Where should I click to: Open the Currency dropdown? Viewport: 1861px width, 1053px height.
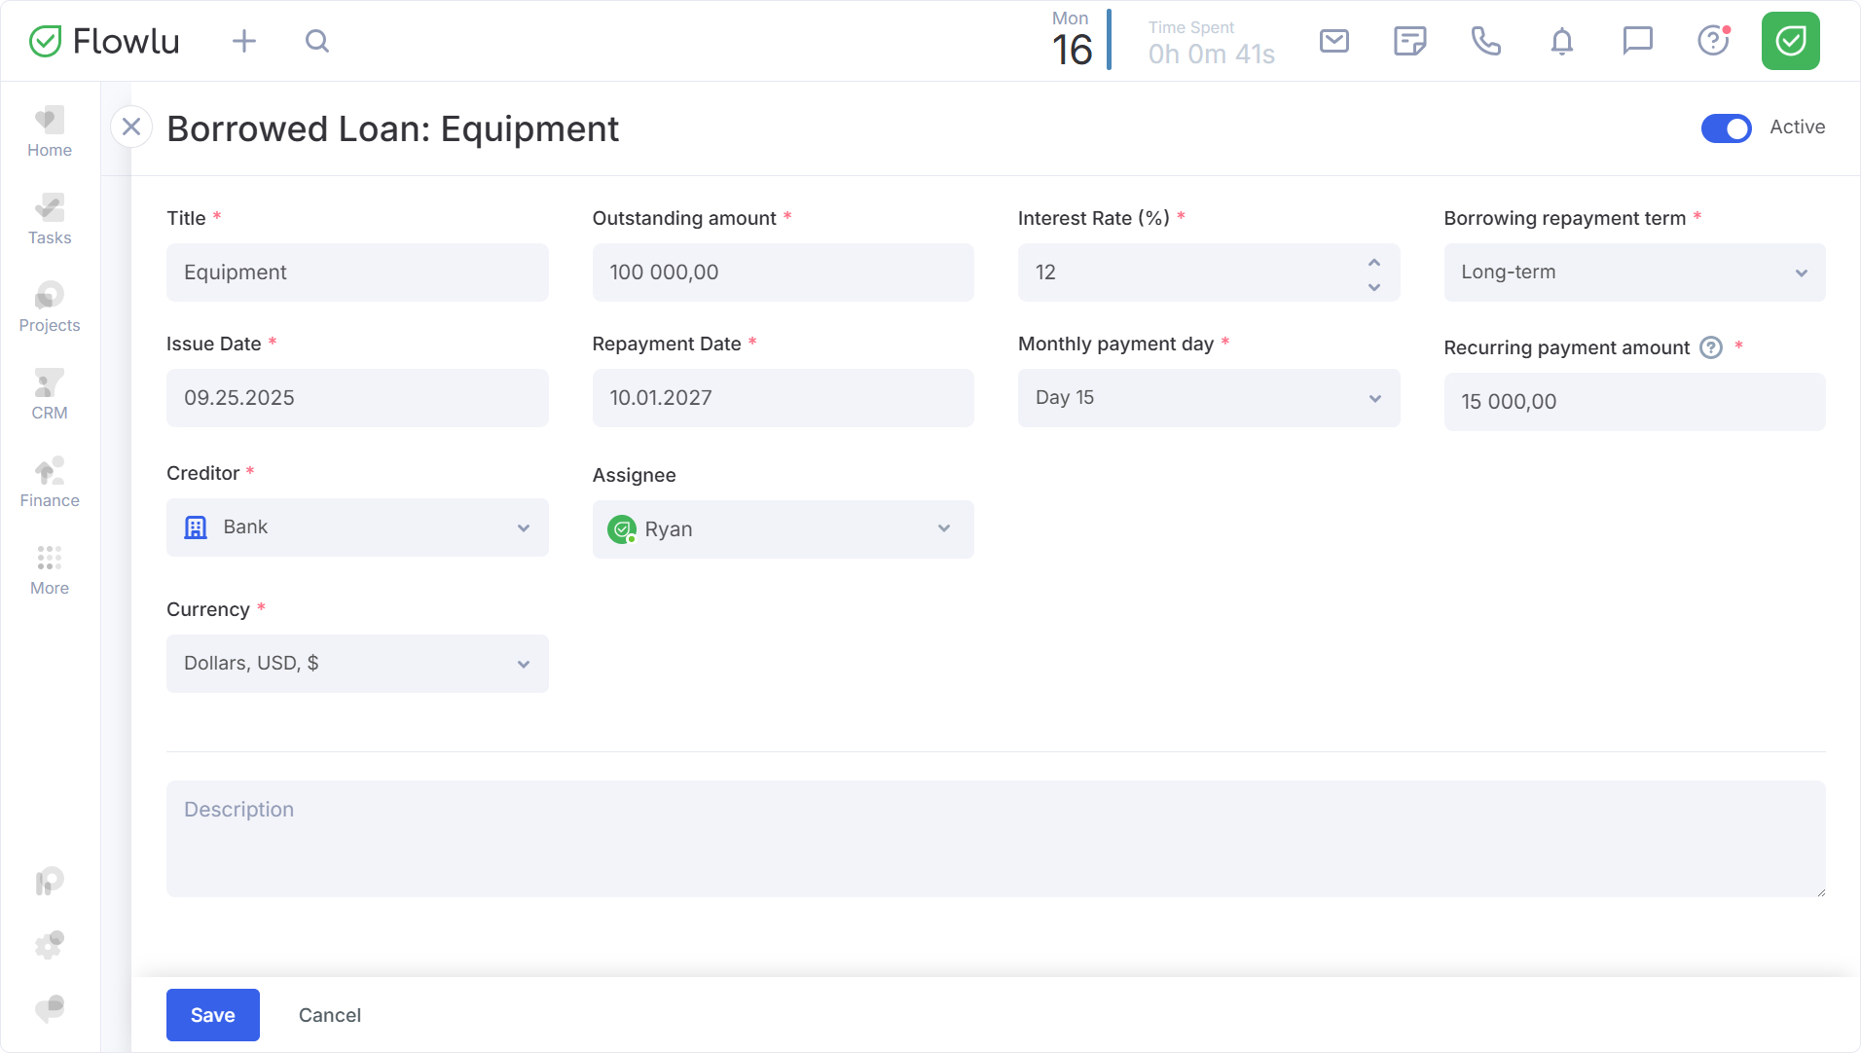pos(357,664)
